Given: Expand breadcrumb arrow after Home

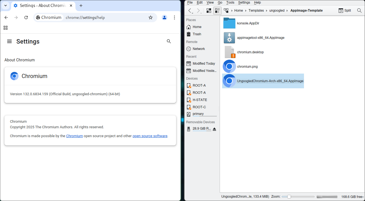Looking at the screenshot, I should click(246, 11).
